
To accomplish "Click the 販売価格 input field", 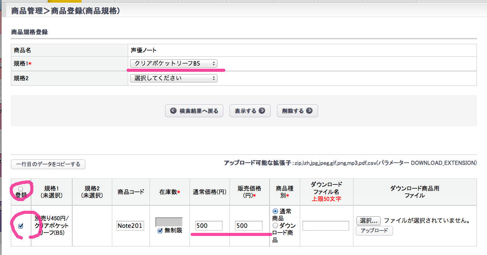I will click(x=249, y=226).
